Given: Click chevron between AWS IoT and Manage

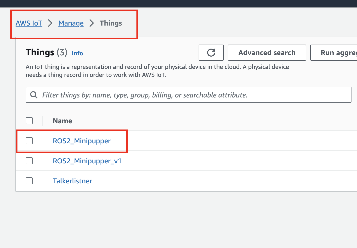Looking at the screenshot, I should 50,23.
